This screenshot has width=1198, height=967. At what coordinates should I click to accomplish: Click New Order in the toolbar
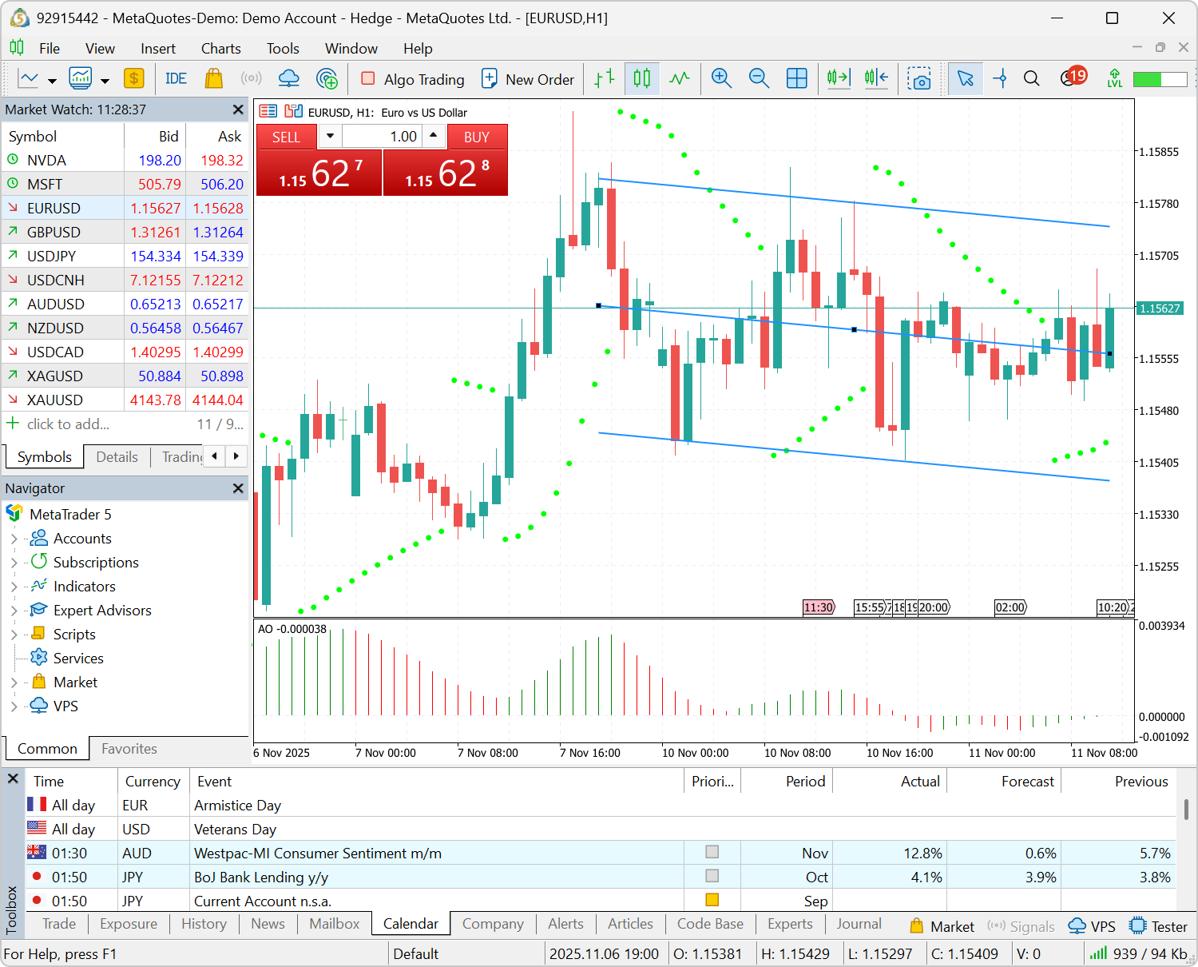coord(529,78)
